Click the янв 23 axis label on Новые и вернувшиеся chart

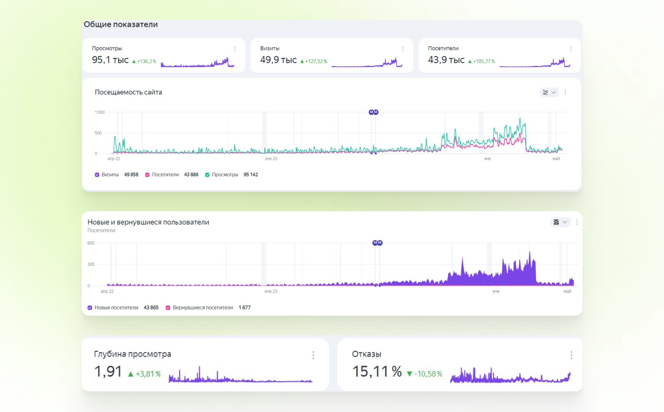point(271,291)
